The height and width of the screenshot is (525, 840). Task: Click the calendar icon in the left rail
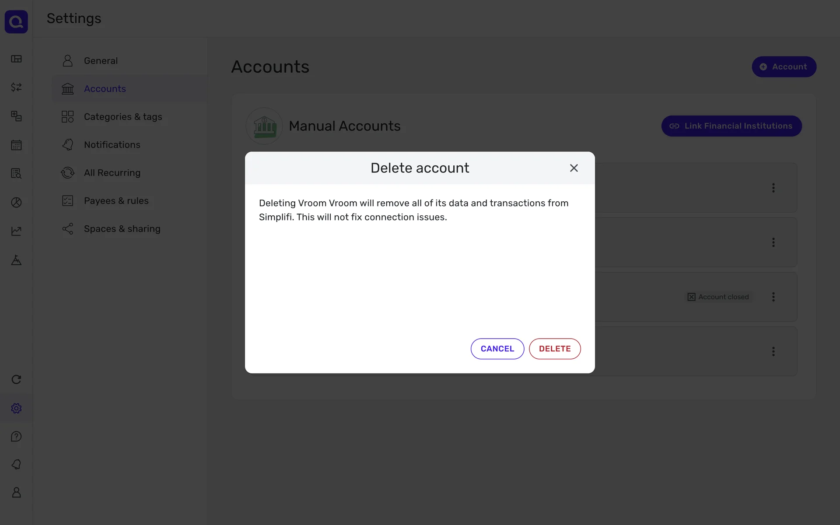[16, 145]
